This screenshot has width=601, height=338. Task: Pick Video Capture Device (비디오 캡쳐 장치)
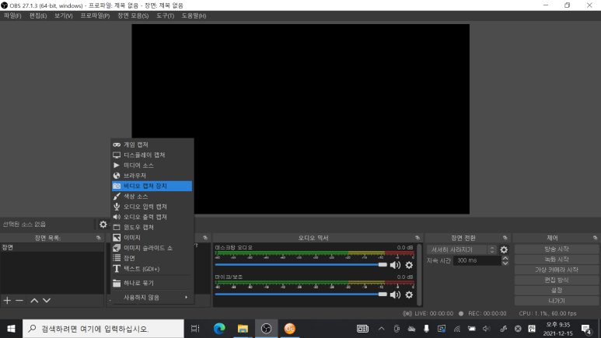pyautogui.click(x=152, y=186)
